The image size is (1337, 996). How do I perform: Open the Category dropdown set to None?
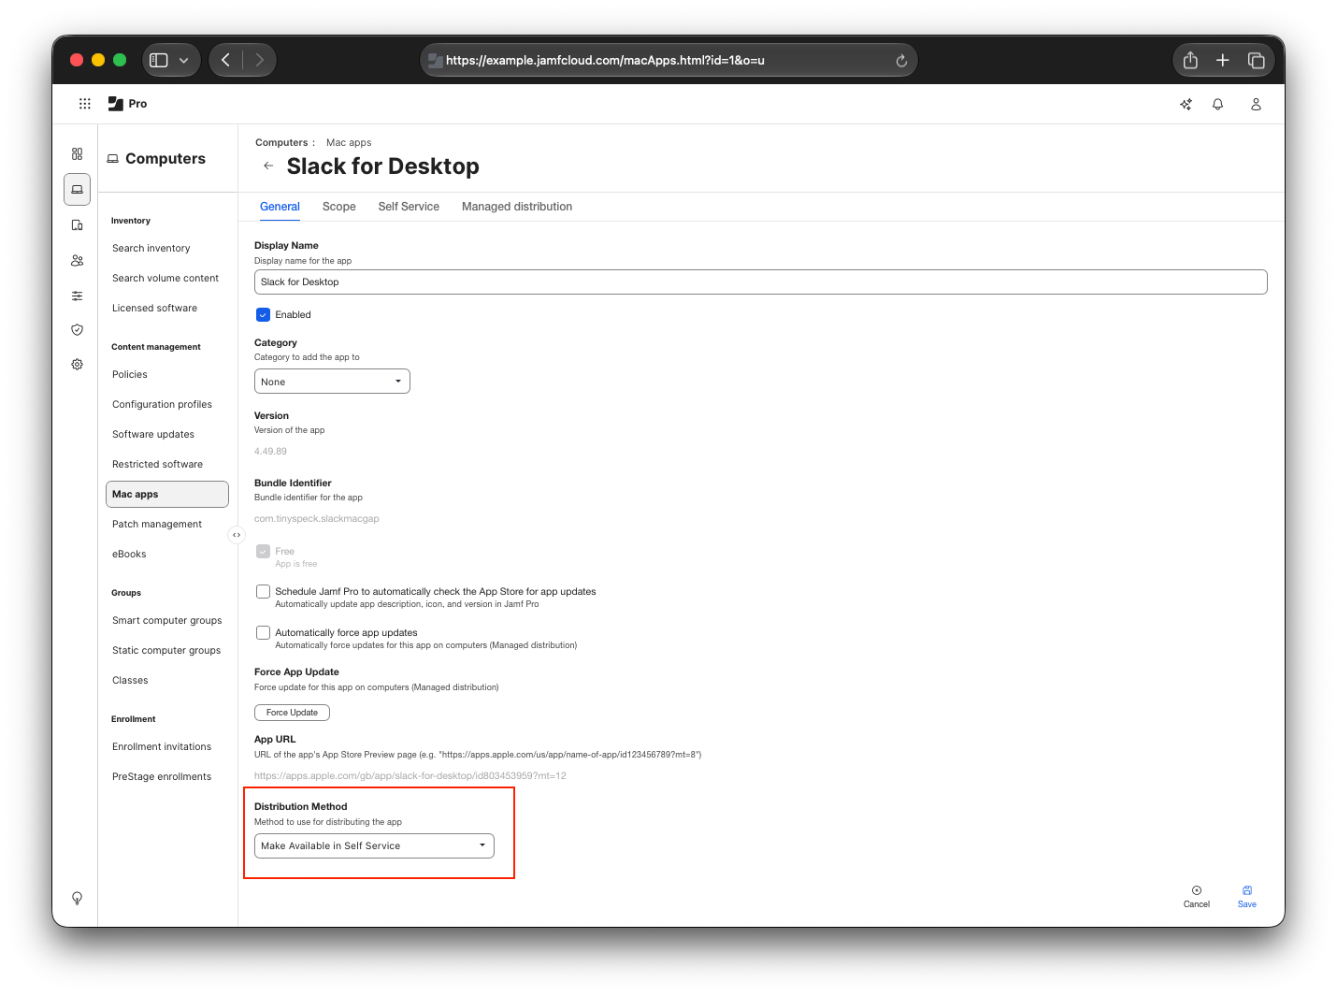[x=332, y=382]
